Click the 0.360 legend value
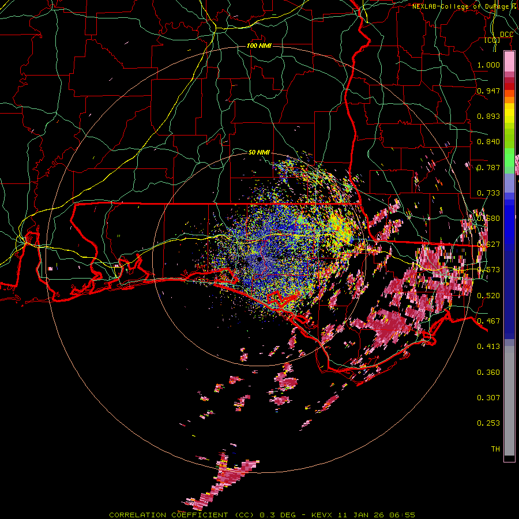The height and width of the screenshot is (519, 519). point(488,373)
